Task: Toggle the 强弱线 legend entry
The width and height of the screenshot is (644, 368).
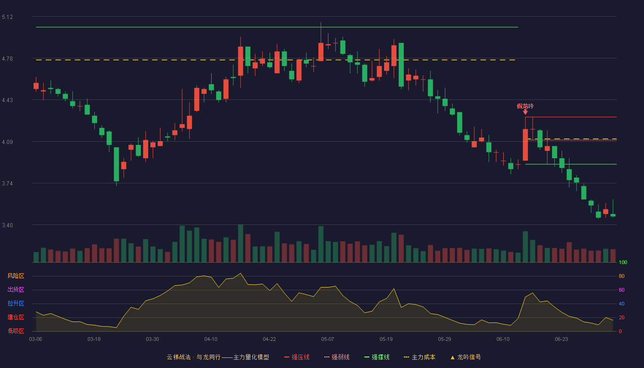Action: click(337, 357)
